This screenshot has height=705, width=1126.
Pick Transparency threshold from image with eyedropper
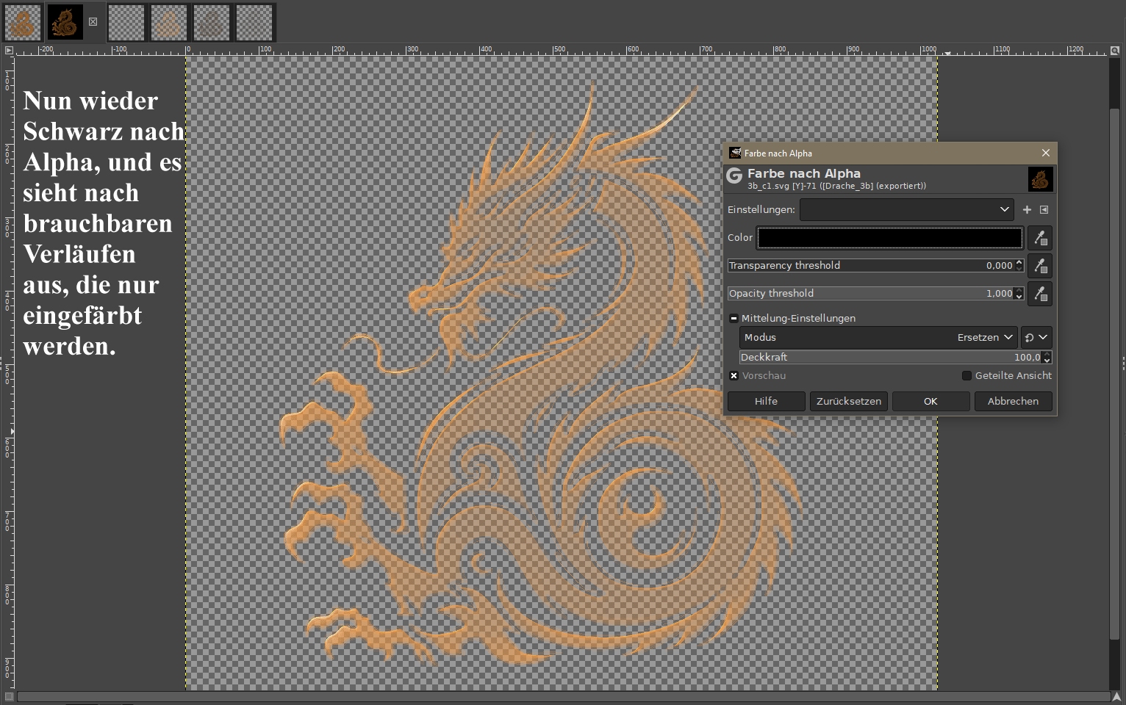1040,266
